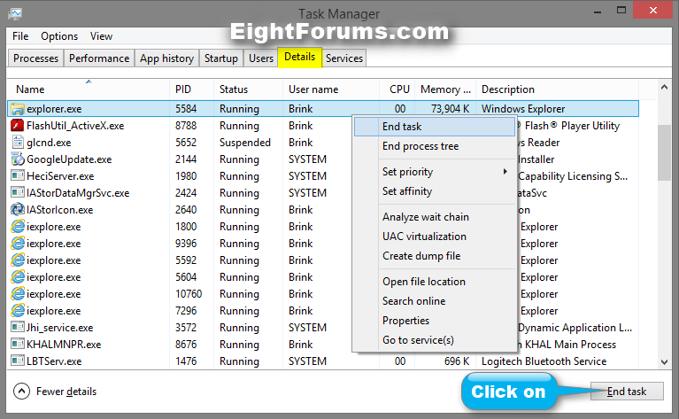The width and height of the screenshot is (679, 419).
Task: Open the View menu
Action: point(101,36)
